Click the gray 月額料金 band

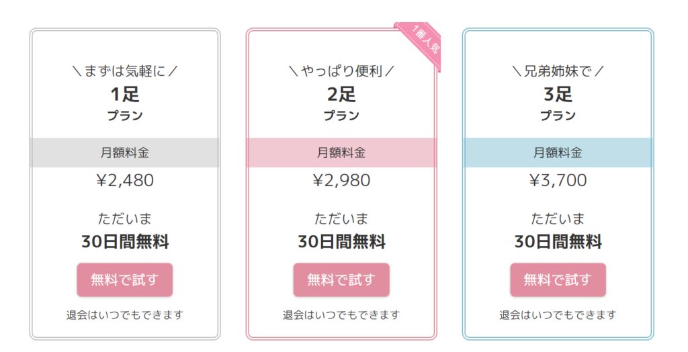(x=125, y=152)
